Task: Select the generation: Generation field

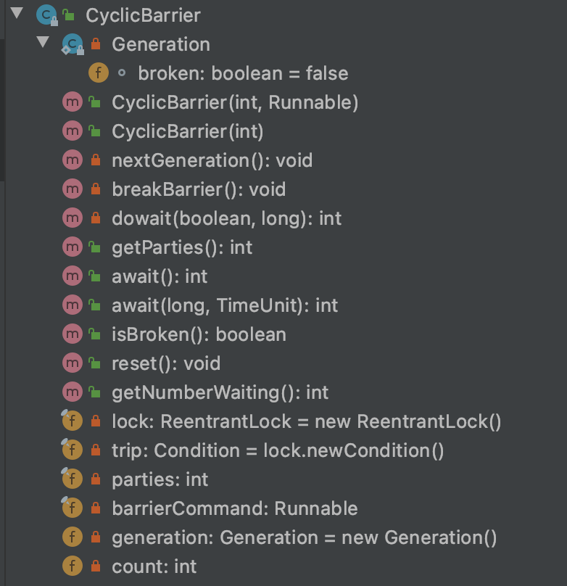Action: tap(239, 537)
